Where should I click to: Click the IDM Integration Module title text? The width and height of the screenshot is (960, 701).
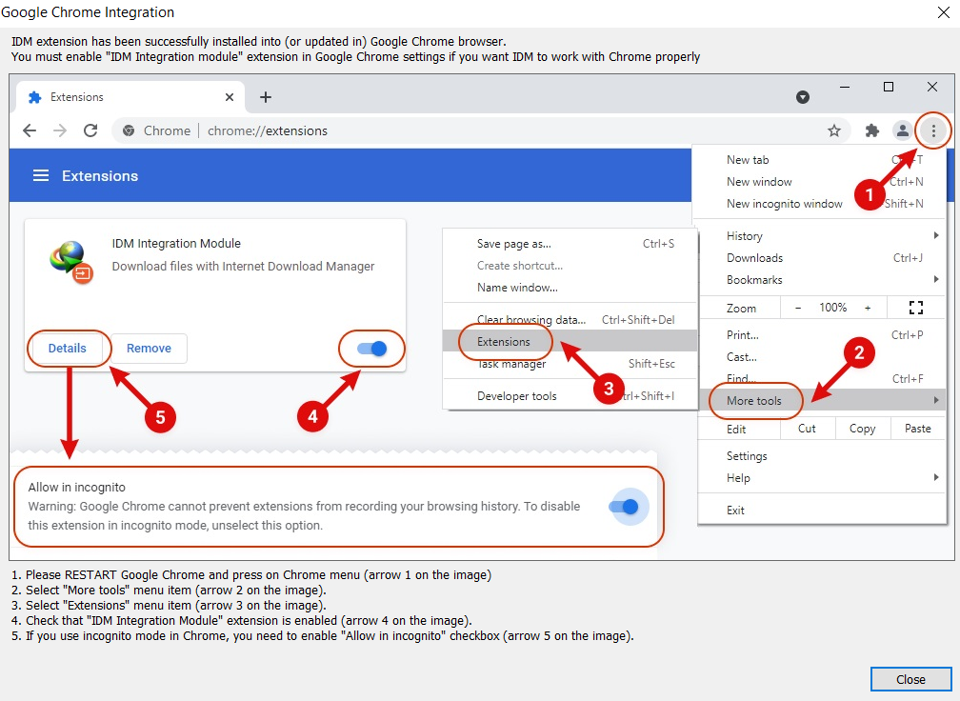click(176, 244)
